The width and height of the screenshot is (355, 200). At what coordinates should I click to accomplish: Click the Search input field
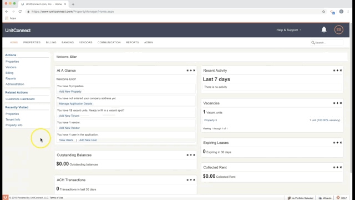(x=327, y=43)
